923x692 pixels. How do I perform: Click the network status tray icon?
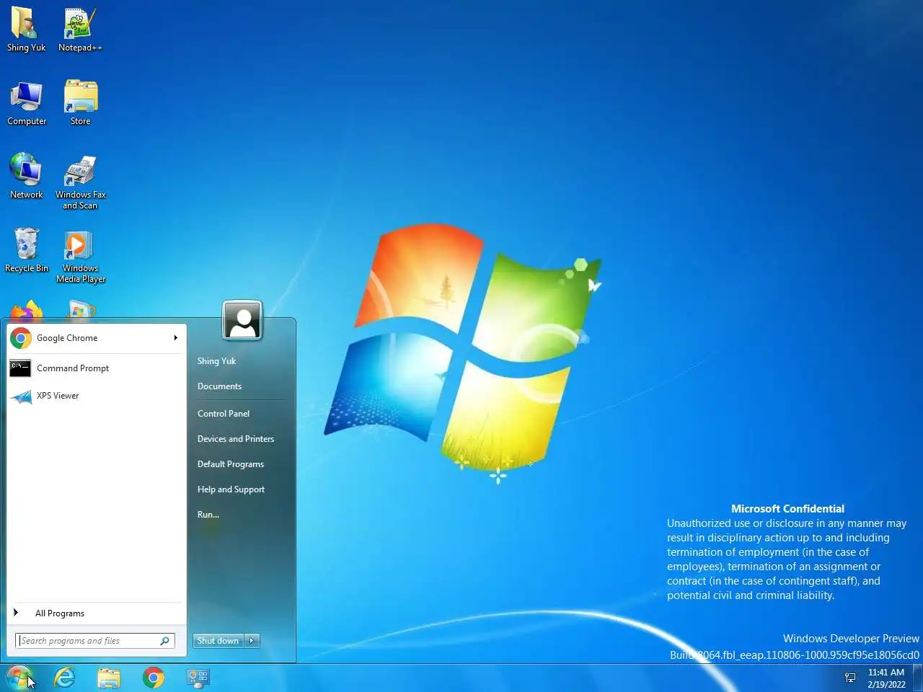(850, 678)
